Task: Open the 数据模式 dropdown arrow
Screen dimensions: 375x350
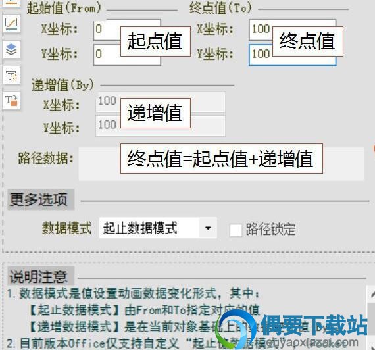Action: (208, 228)
